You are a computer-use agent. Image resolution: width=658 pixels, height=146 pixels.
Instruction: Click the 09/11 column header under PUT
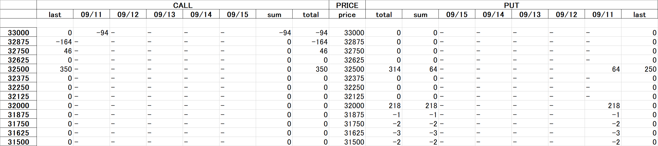point(603,14)
